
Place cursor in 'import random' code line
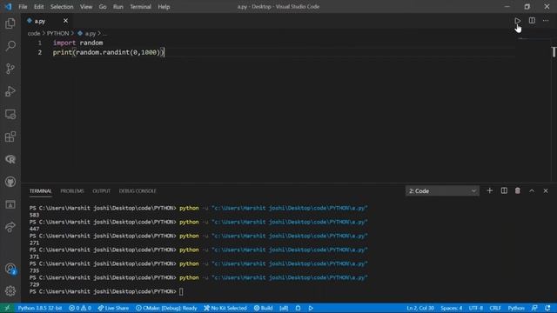(77, 43)
